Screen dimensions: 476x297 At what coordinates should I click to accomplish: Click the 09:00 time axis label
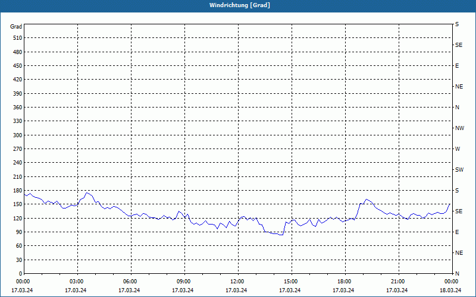[x=183, y=281]
